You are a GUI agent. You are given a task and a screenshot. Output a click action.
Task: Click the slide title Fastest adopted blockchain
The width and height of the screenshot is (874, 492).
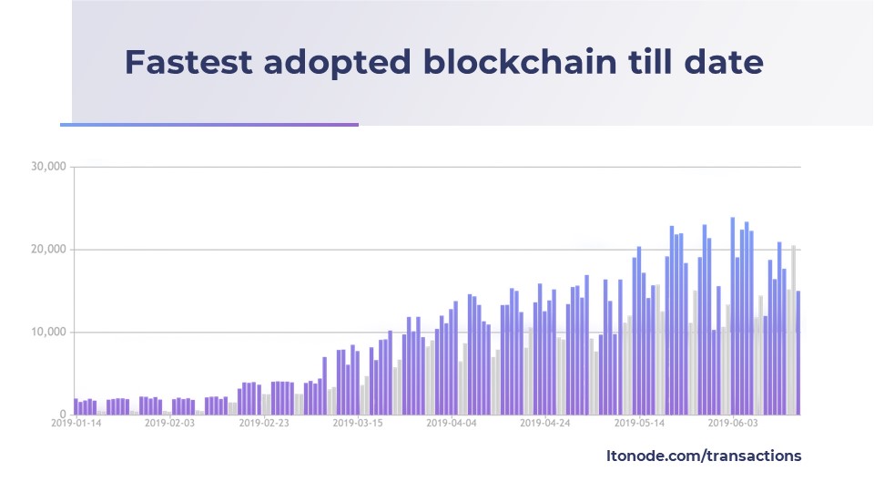click(x=443, y=62)
